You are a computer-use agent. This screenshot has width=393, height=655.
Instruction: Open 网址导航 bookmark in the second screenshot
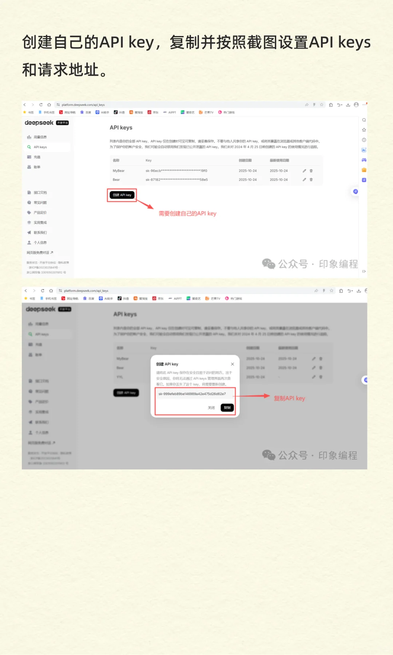(70, 298)
